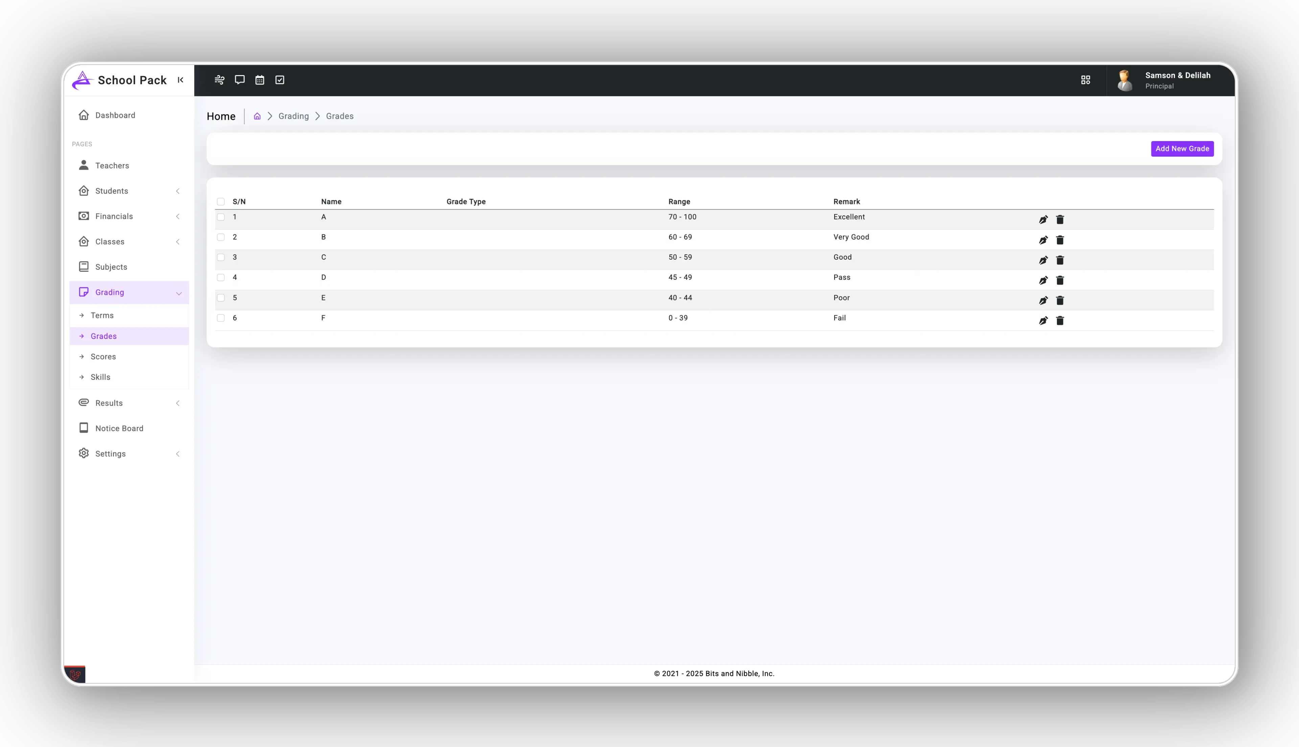
Task: Click the edit pen icon for grade A
Action: click(1043, 220)
